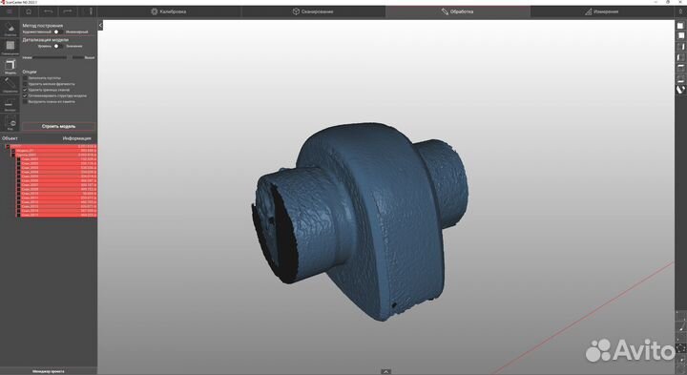Toggle the checkbox of Скан_0001 row
This screenshot has width=687, height=375.
18,159
